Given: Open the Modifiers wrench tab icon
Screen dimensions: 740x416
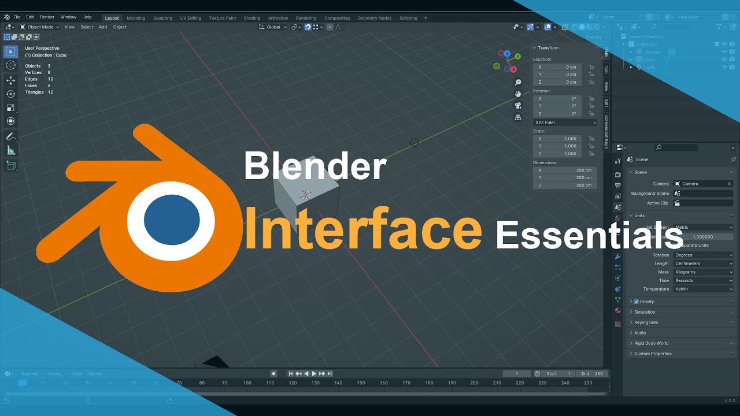Looking at the screenshot, I should 617,257.
